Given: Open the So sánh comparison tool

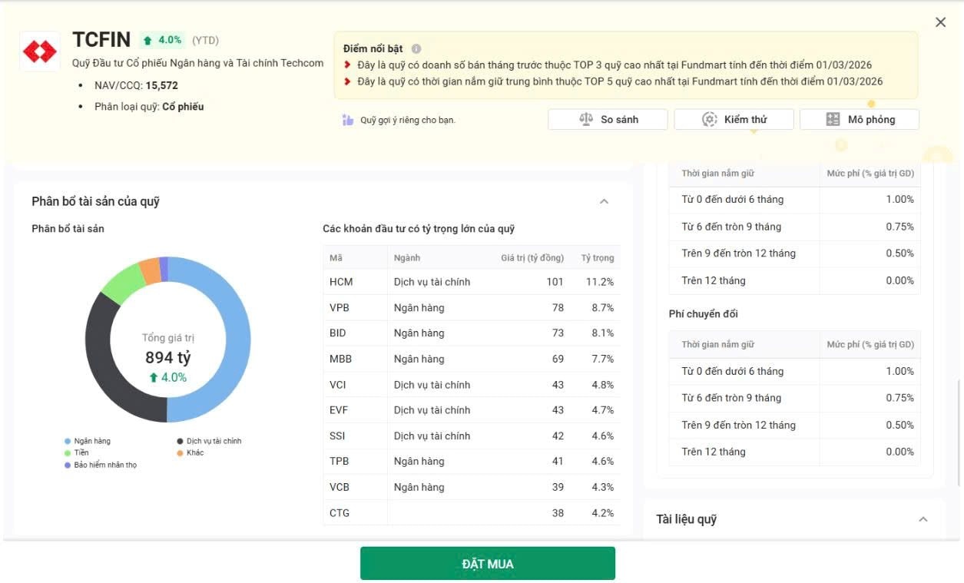Looking at the screenshot, I should coord(608,119).
